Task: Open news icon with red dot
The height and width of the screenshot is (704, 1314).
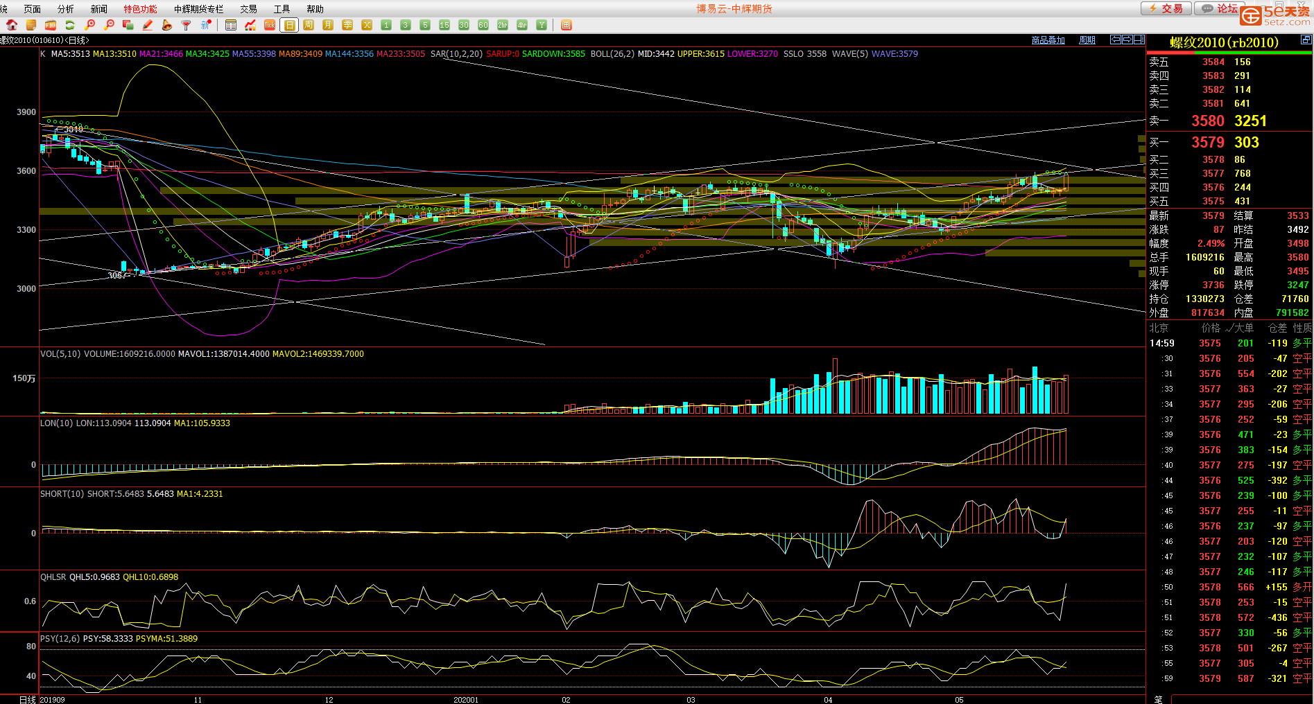Action: click(x=205, y=25)
